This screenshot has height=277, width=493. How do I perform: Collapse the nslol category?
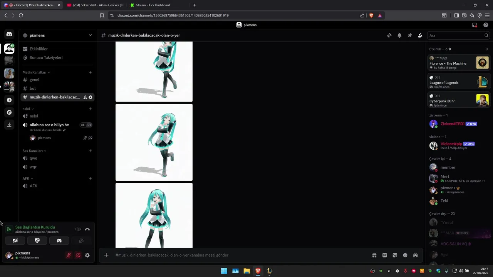28,109
